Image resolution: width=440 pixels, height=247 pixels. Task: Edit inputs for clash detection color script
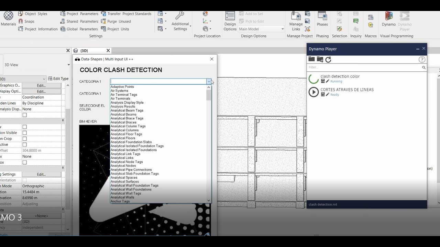pyautogui.click(x=323, y=81)
